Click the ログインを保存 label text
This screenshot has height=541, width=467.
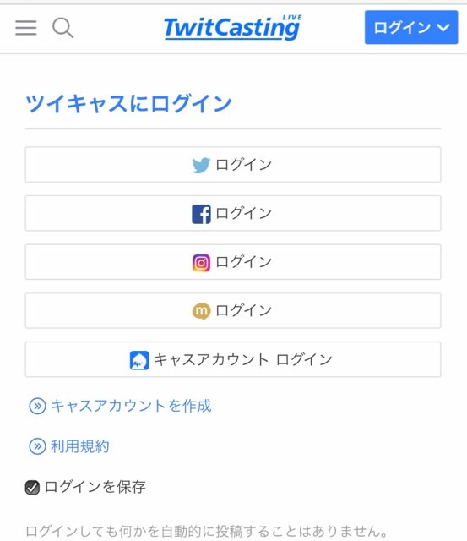(x=95, y=487)
